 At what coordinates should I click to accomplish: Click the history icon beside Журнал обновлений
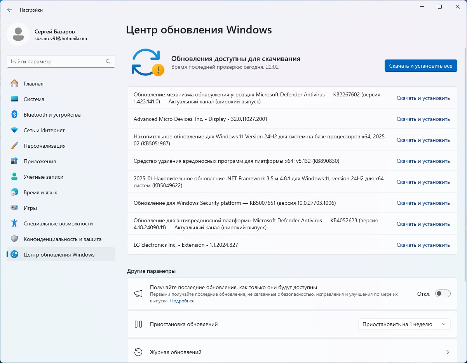pyautogui.click(x=138, y=352)
